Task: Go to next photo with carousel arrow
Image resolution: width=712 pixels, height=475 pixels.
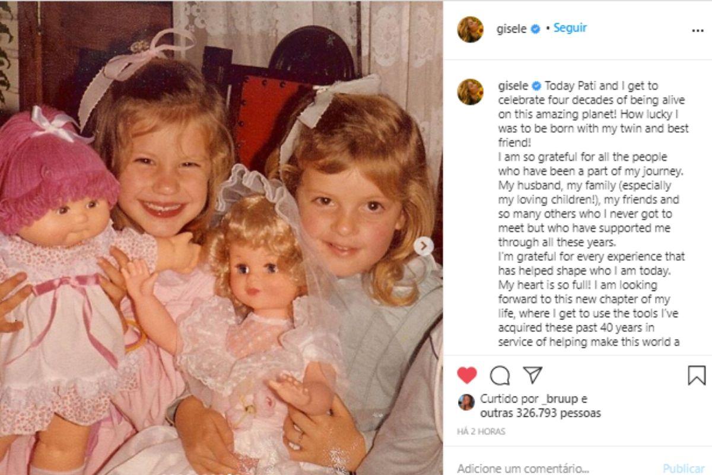Action: click(x=424, y=246)
